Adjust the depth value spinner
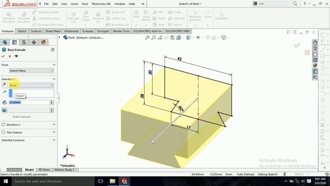The image size is (330, 186). coord(52,102)
